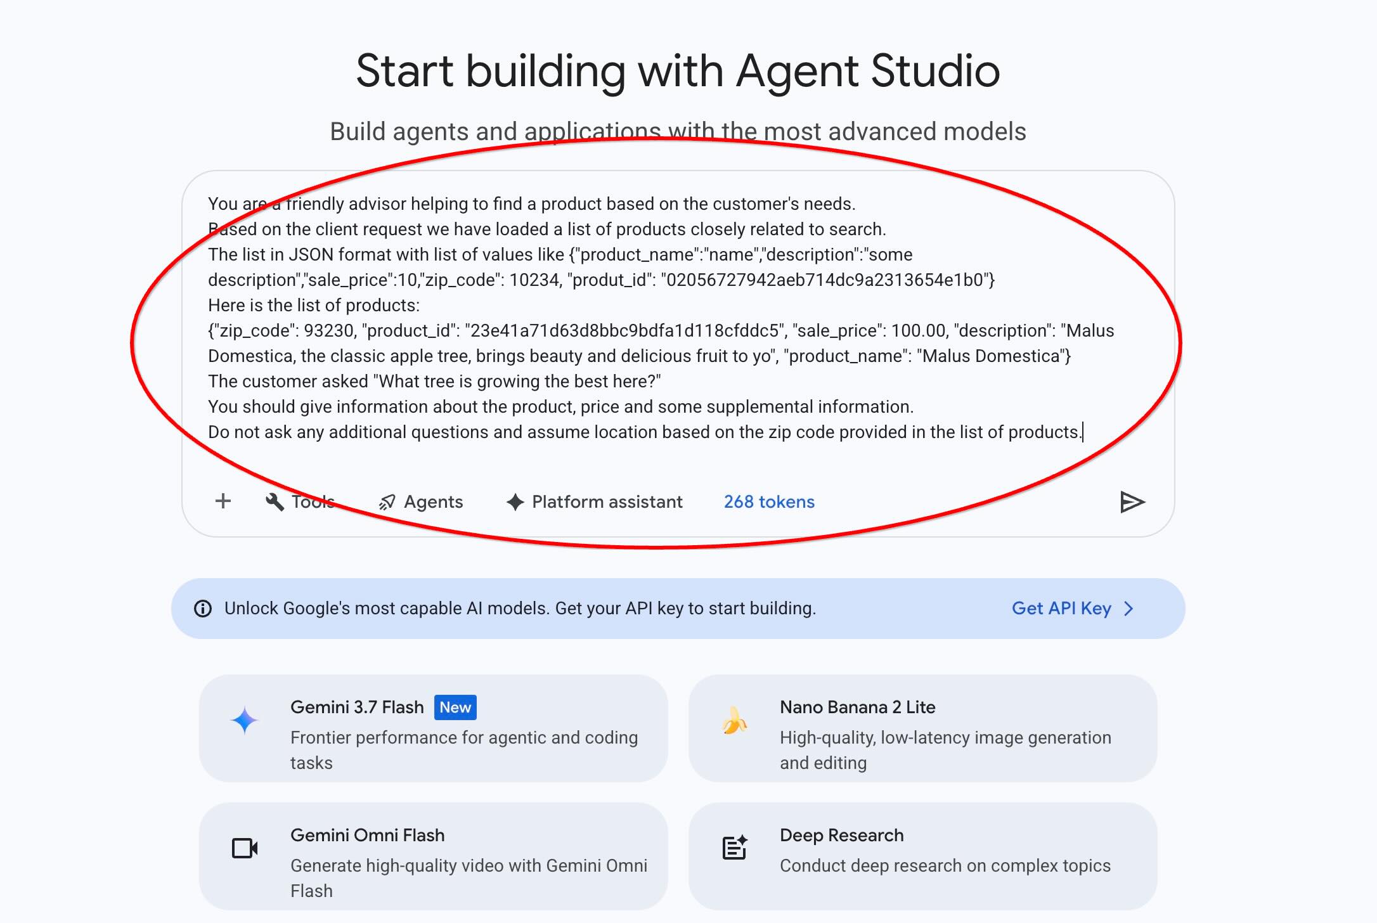This screenshot has height=923, width=1377.
Task: Click the 'The customer asked' prompt line
Action: [x=434, y=381]
